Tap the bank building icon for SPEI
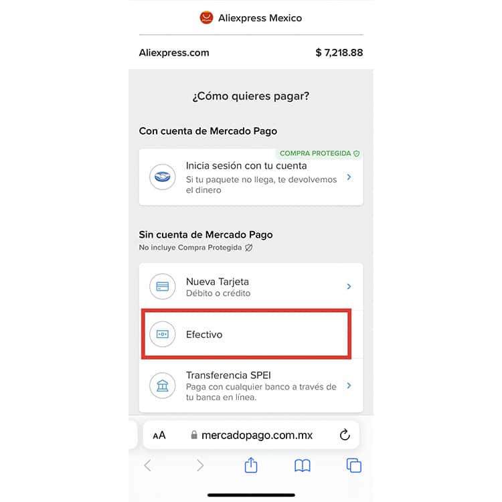The width and height of the screenshot is (502, 502). [x=163, y=386]
